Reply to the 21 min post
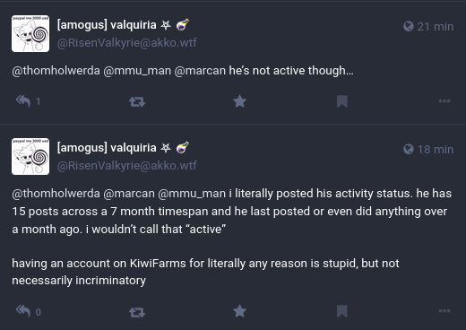The height and width of the screenshot is (330, 466). pyautogui.click(x=23, y=101)
